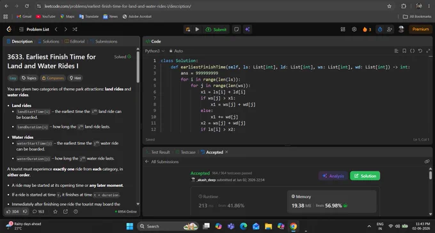The width and height of the screenshot is (435, 233).
Task: Go back to All Submissions
Action: click(x=162, y=162)
